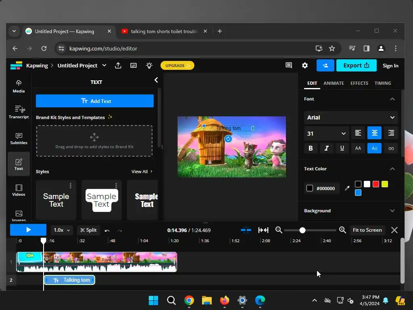
Task: Toggle timeline snapping icon
Action: (246, 230)
